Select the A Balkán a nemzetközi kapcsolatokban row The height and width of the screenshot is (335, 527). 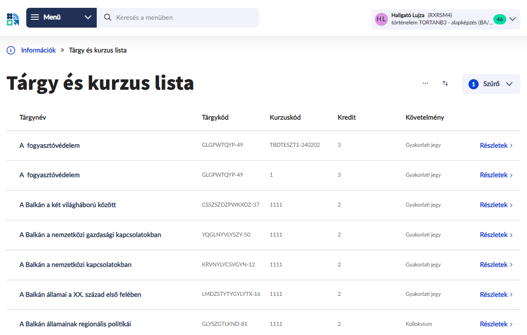[x=76, y=265]
